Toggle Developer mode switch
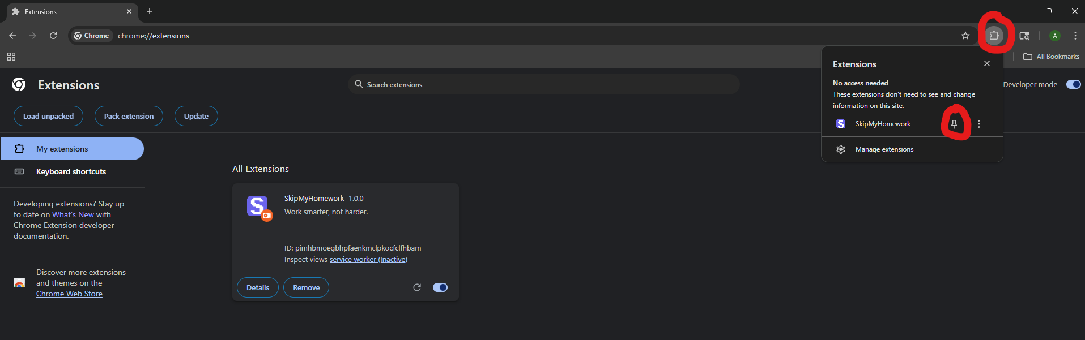The width and height of the screenshot is (1085, 340). (x=1074, y=84)
